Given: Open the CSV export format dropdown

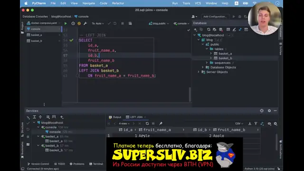Looking at the screenshot, I should pyautogui.click(x=239, y=123).
